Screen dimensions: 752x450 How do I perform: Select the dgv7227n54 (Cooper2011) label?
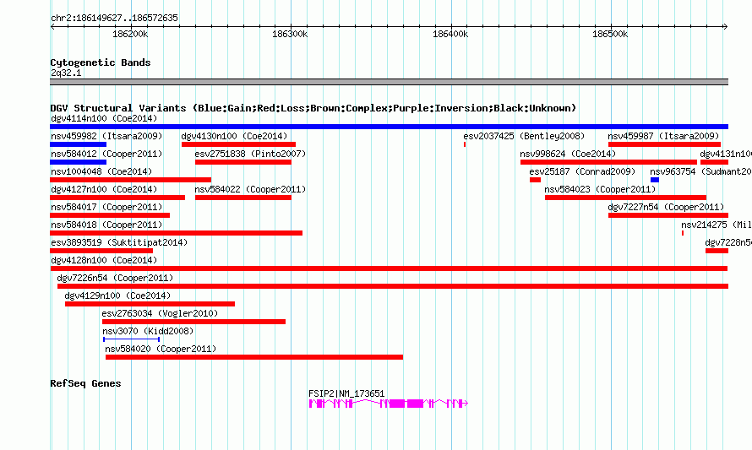tap(666, 207)
